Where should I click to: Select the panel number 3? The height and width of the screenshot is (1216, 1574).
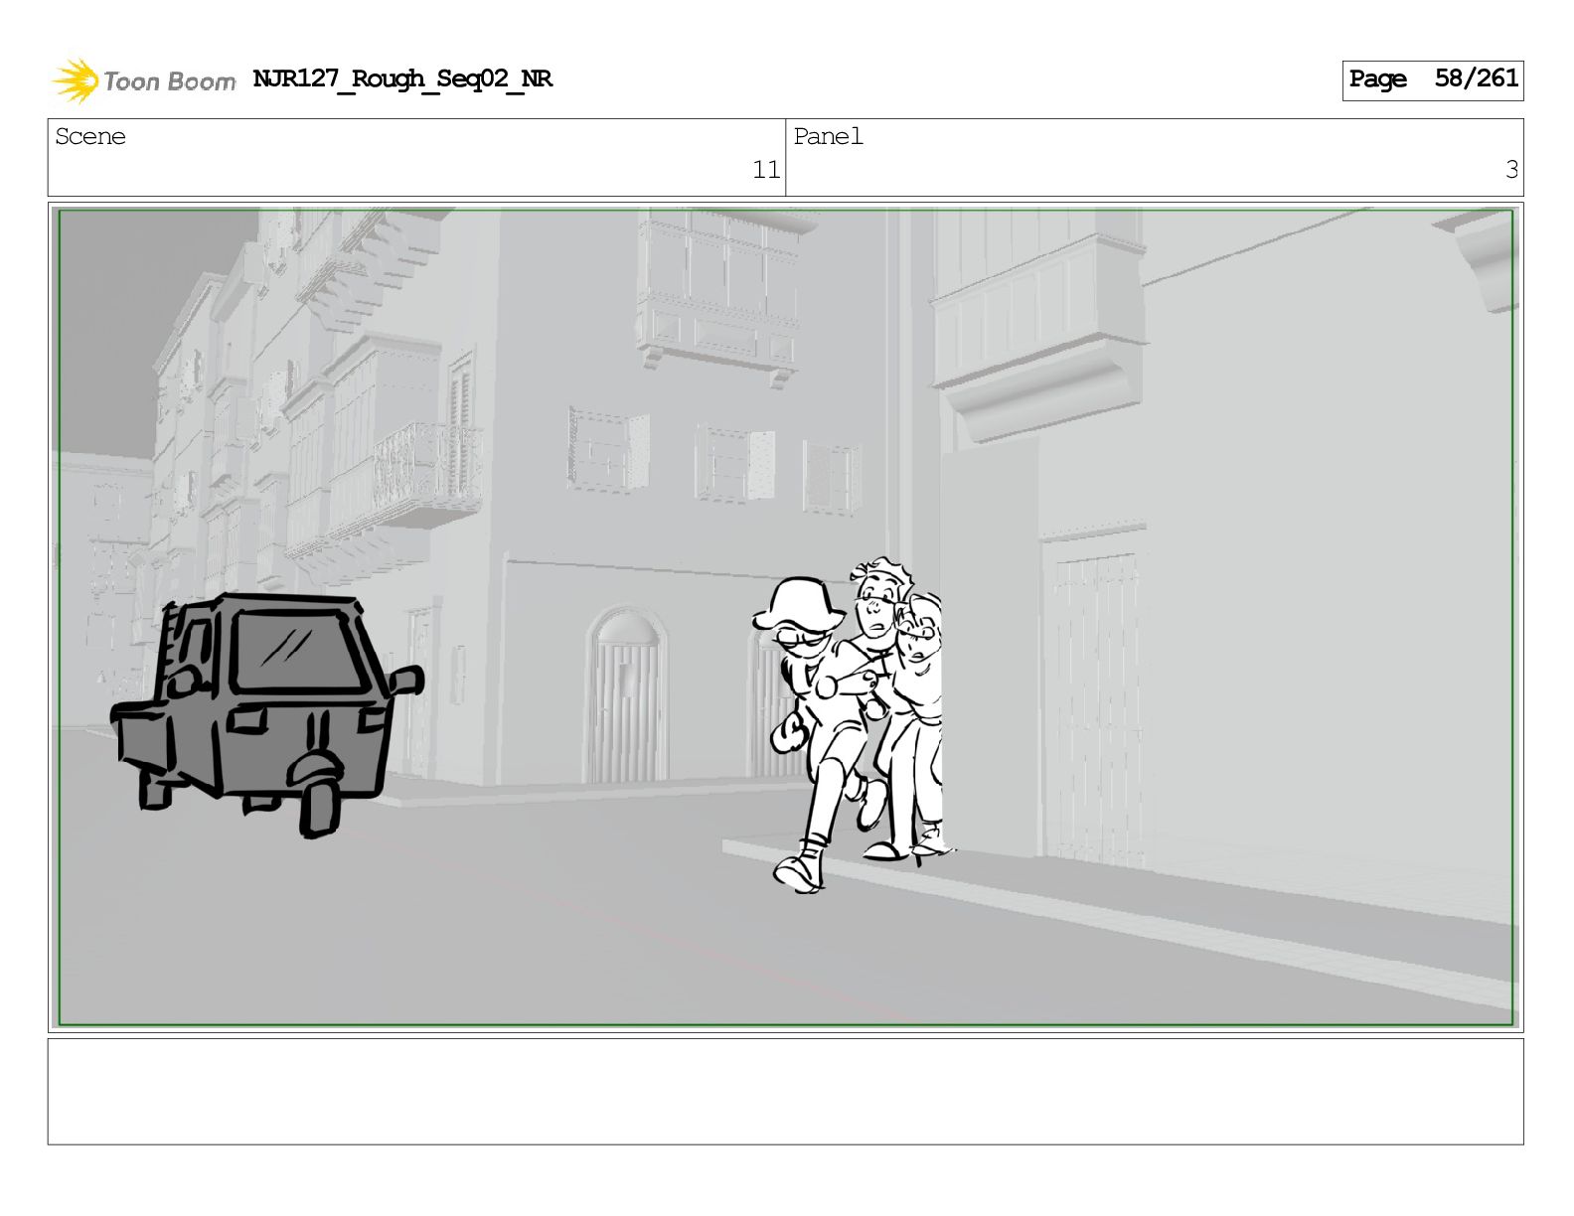(1511, 170)
